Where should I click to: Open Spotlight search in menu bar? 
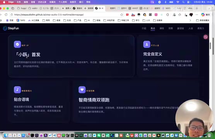(183, 2)
